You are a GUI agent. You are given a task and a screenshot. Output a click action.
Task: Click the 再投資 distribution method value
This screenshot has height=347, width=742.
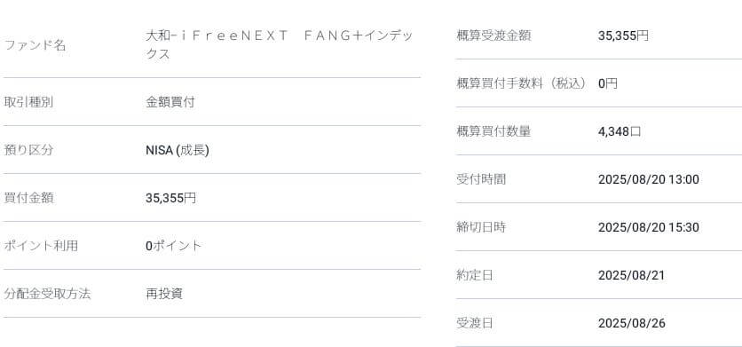(164, 294)
